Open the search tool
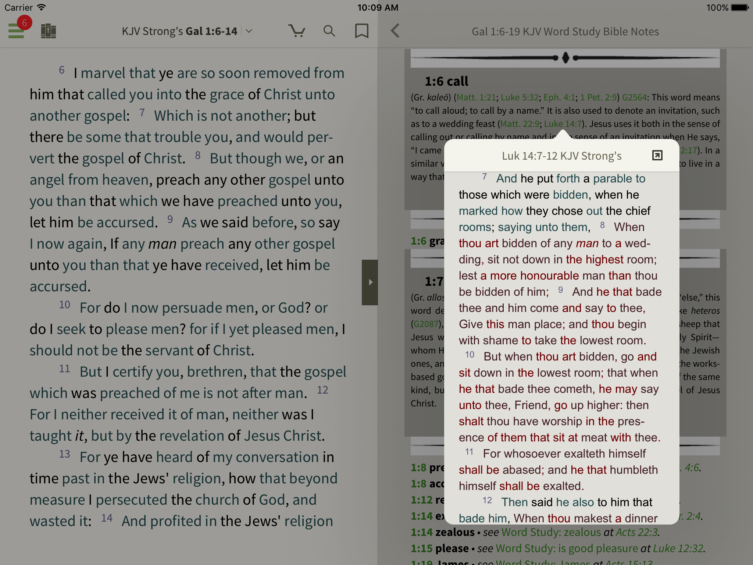 click(x=329, y=31)
